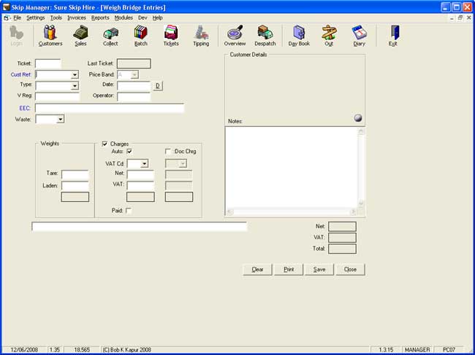Open the Type dropdown list
The height and width of the screenshot is (355, 475).
(75, 86)
